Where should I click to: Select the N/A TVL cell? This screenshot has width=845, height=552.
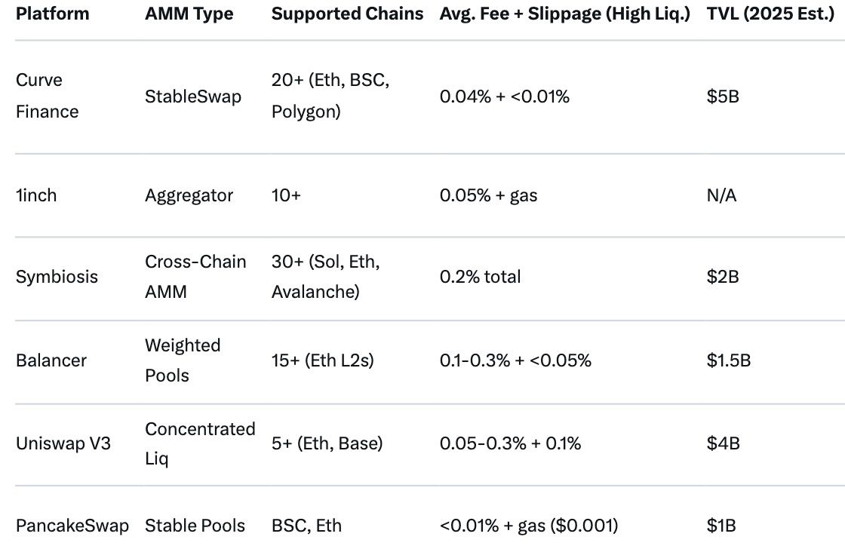pyautogui.click(x=721, y=195)
